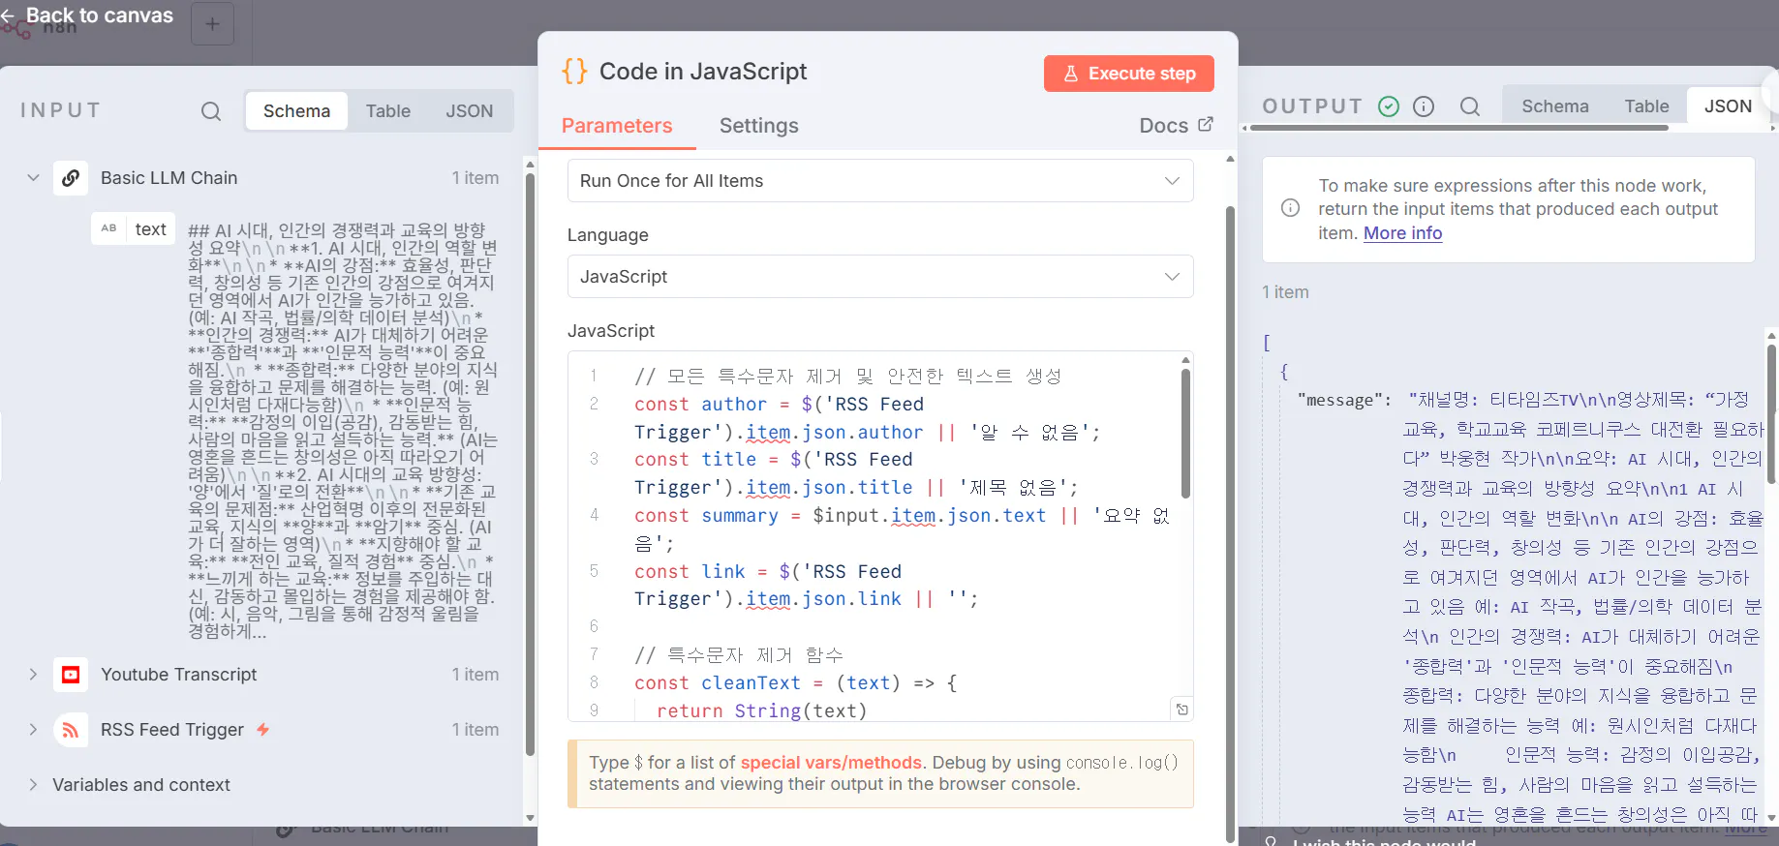Click the INPUT panel vertical scrollbar
The image size is (1779, 846).
tap(530, 465)
